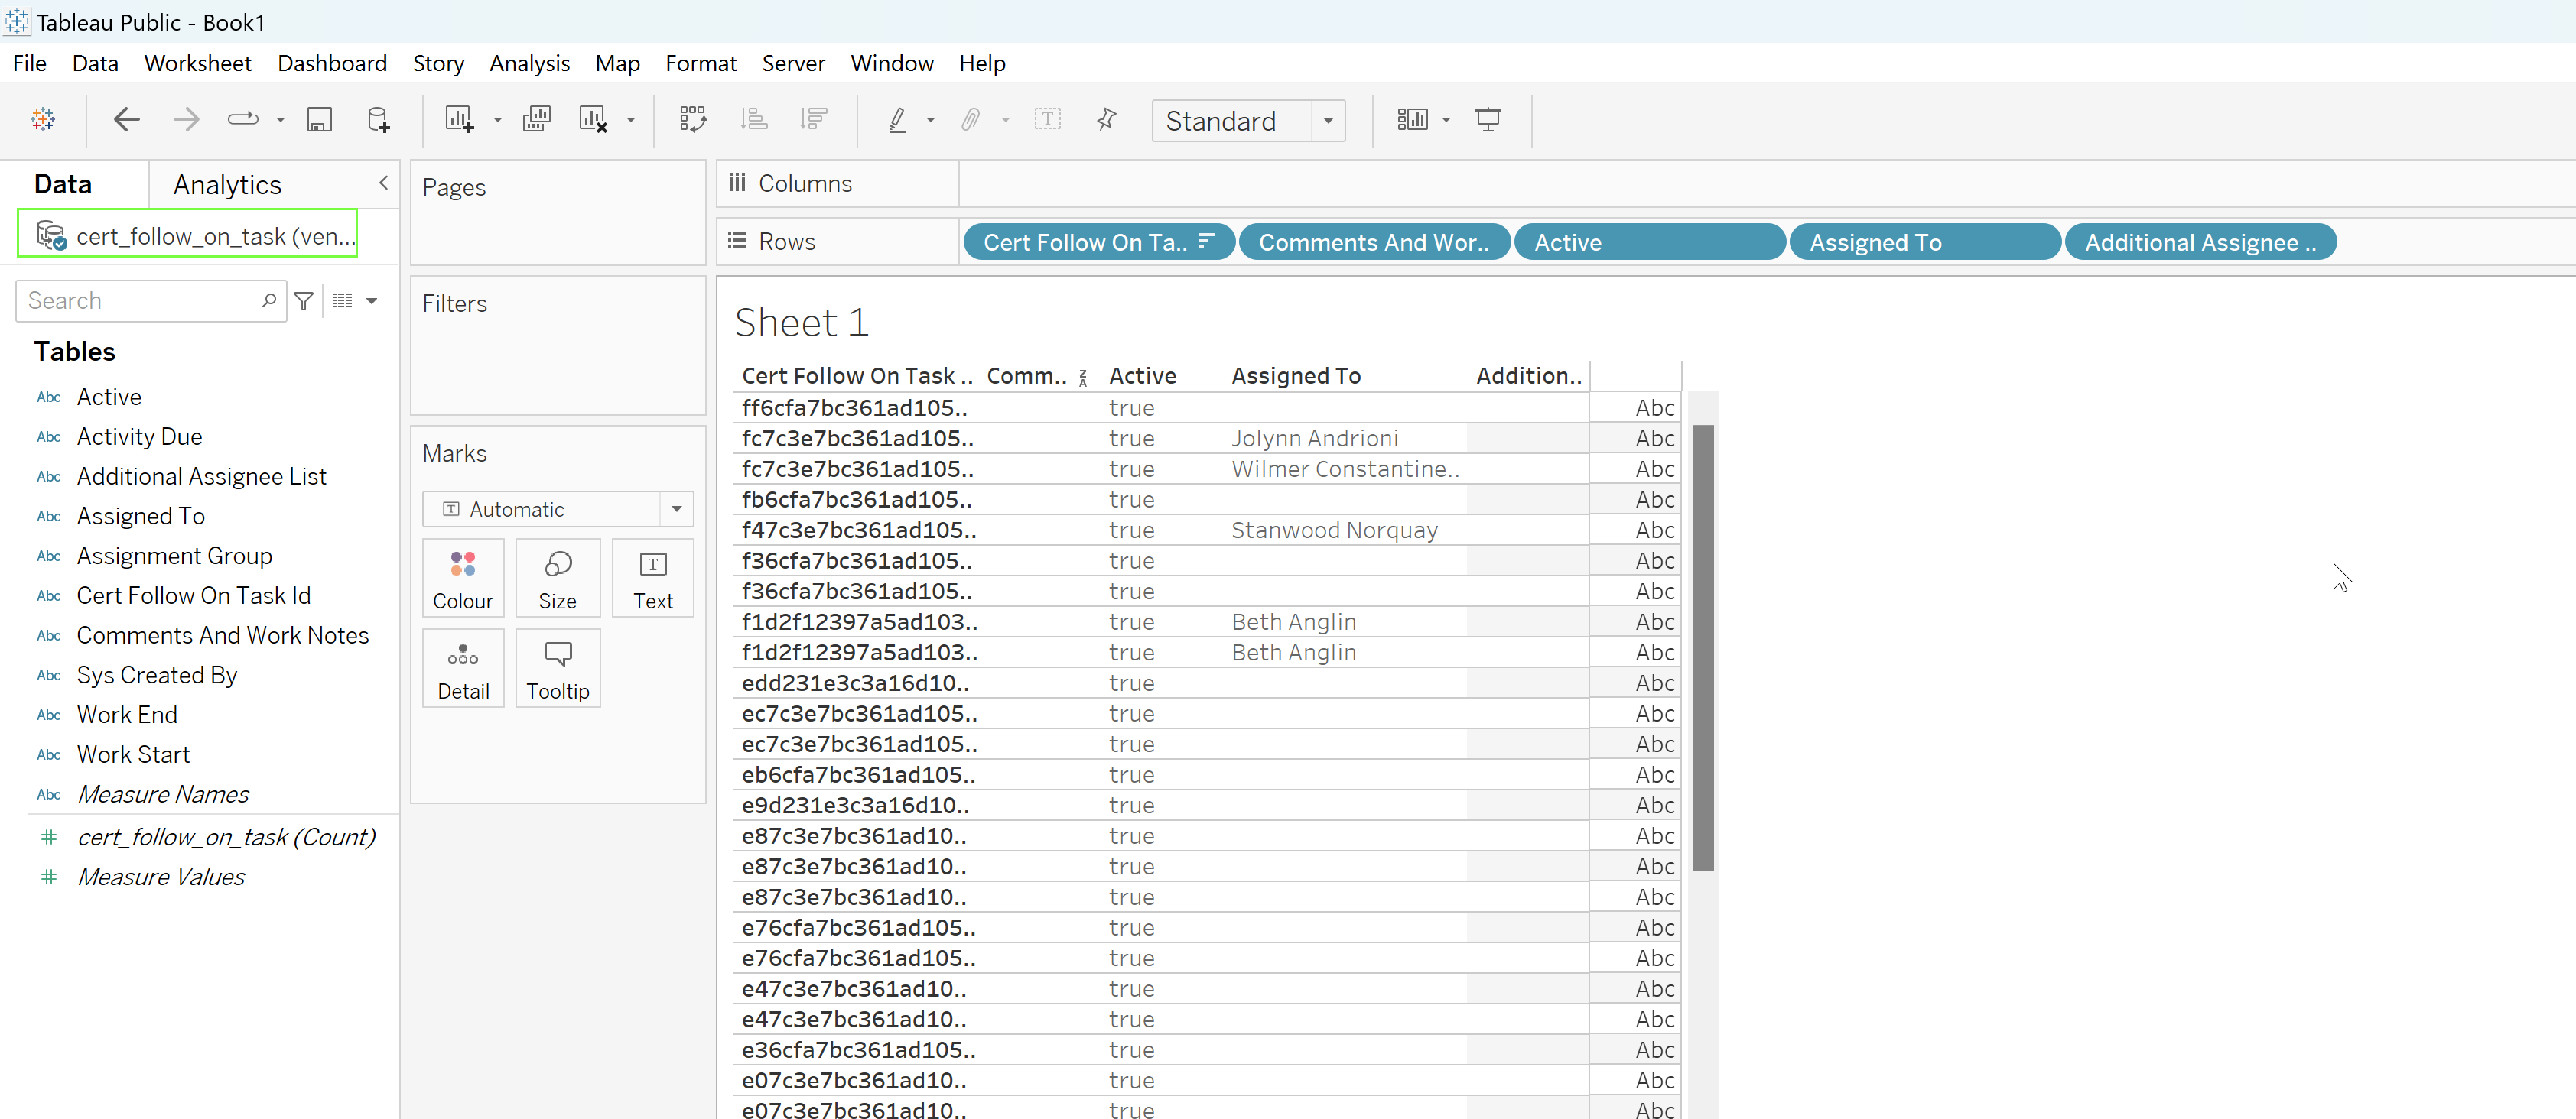Click the Save workbook icon
This screenshot has width=2576, height=1119.
pyautogui.click(x=319, y=120)
